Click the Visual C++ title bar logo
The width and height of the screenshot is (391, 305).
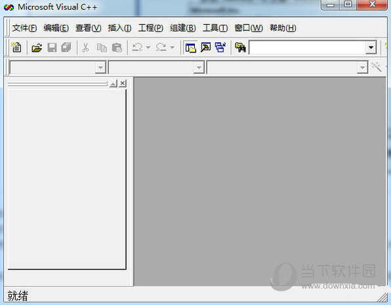pos(9,8)
